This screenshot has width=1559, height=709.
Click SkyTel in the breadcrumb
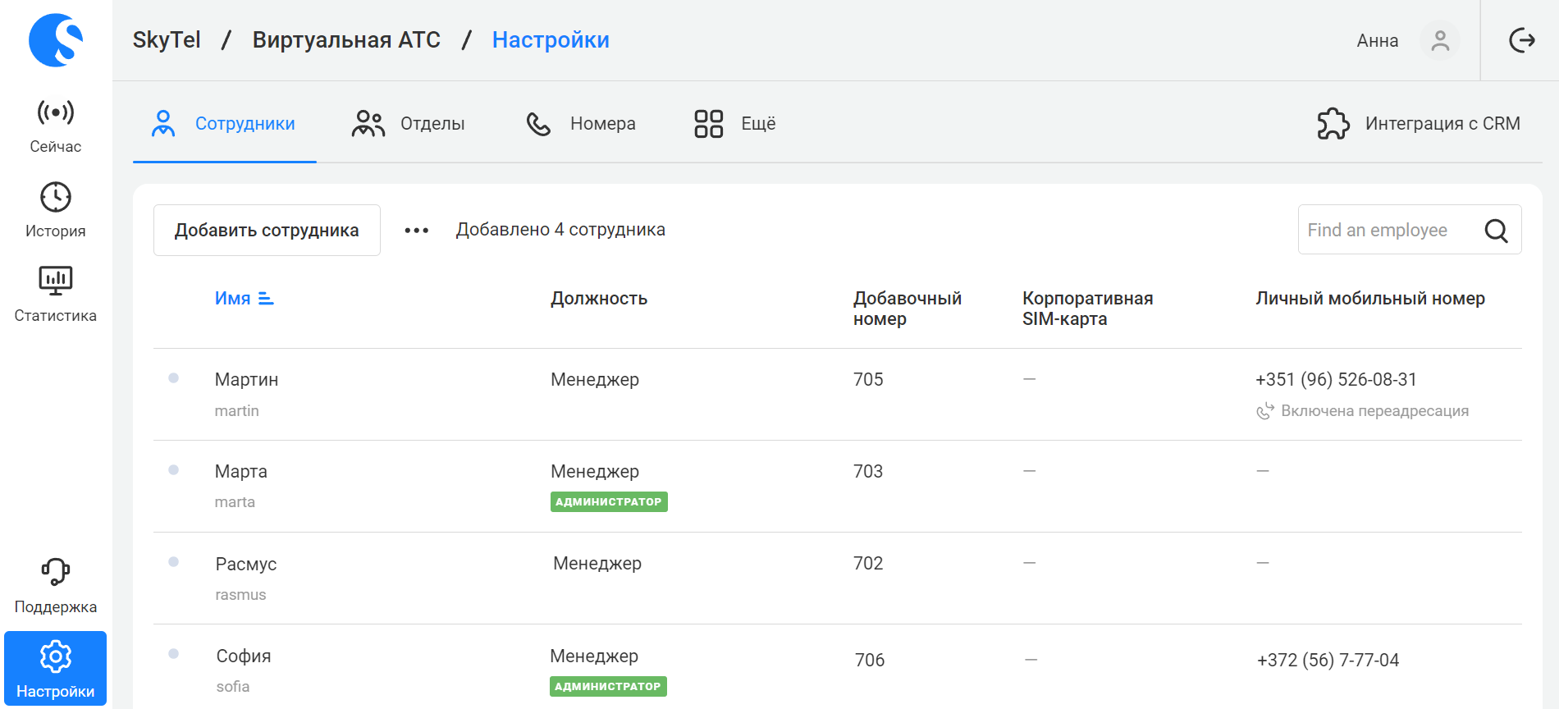click(x=167, y=40)
